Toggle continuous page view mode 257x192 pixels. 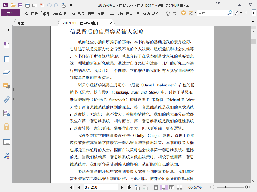163,187
